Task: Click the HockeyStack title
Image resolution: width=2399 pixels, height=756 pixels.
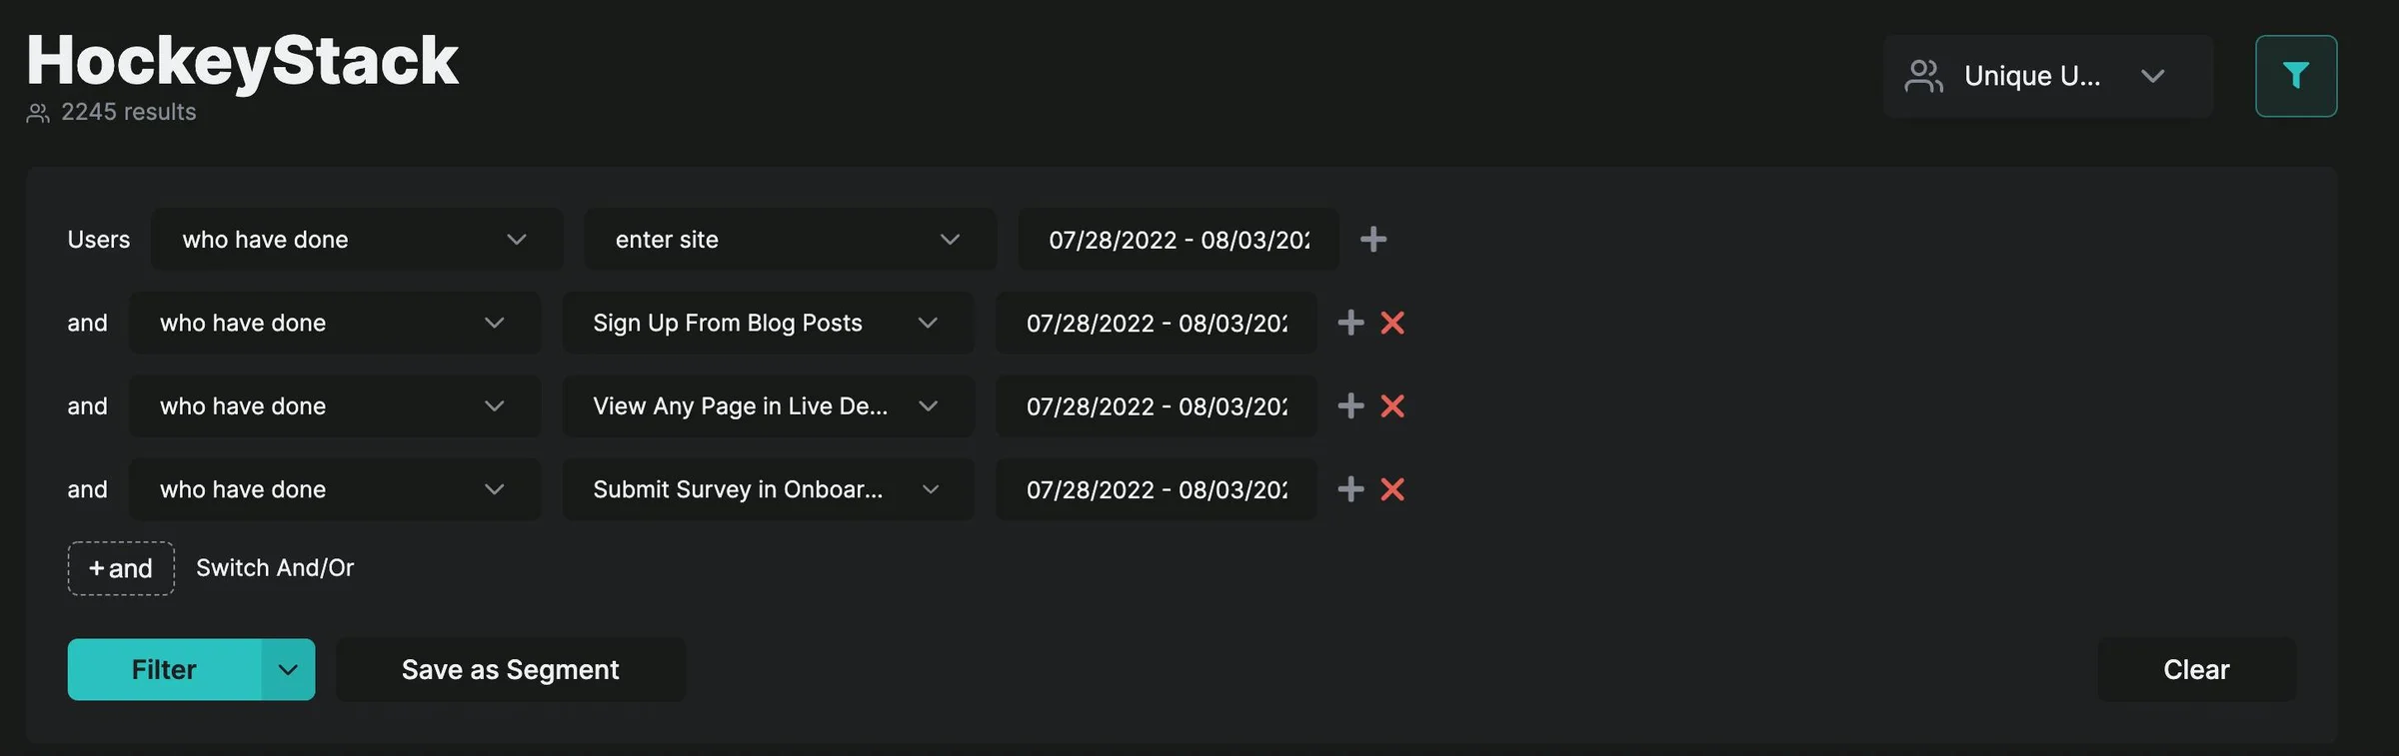Action: [x=243, y=60]
